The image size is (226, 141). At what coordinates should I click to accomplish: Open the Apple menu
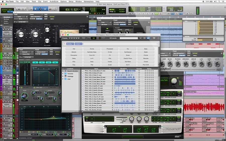pos(3,2)
